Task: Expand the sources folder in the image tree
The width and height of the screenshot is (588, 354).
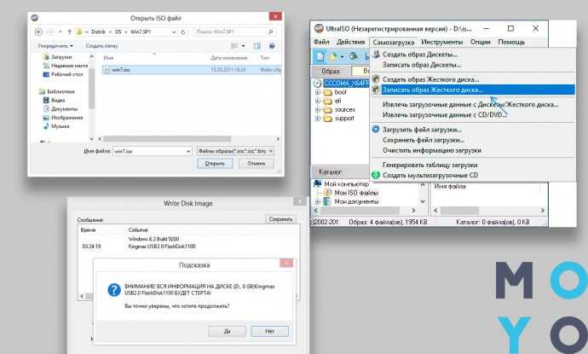Action: point(318,110)
